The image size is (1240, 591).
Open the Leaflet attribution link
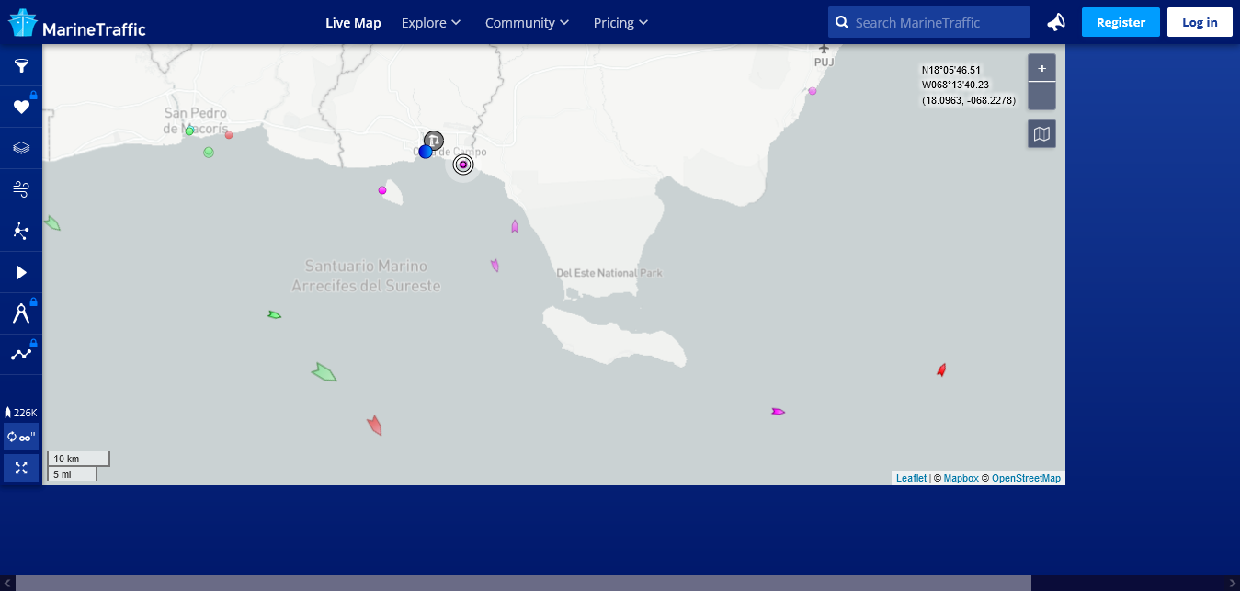(911, 478)
